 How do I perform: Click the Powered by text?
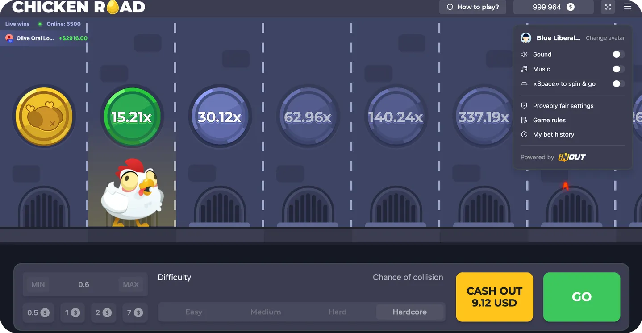(537, 157)
